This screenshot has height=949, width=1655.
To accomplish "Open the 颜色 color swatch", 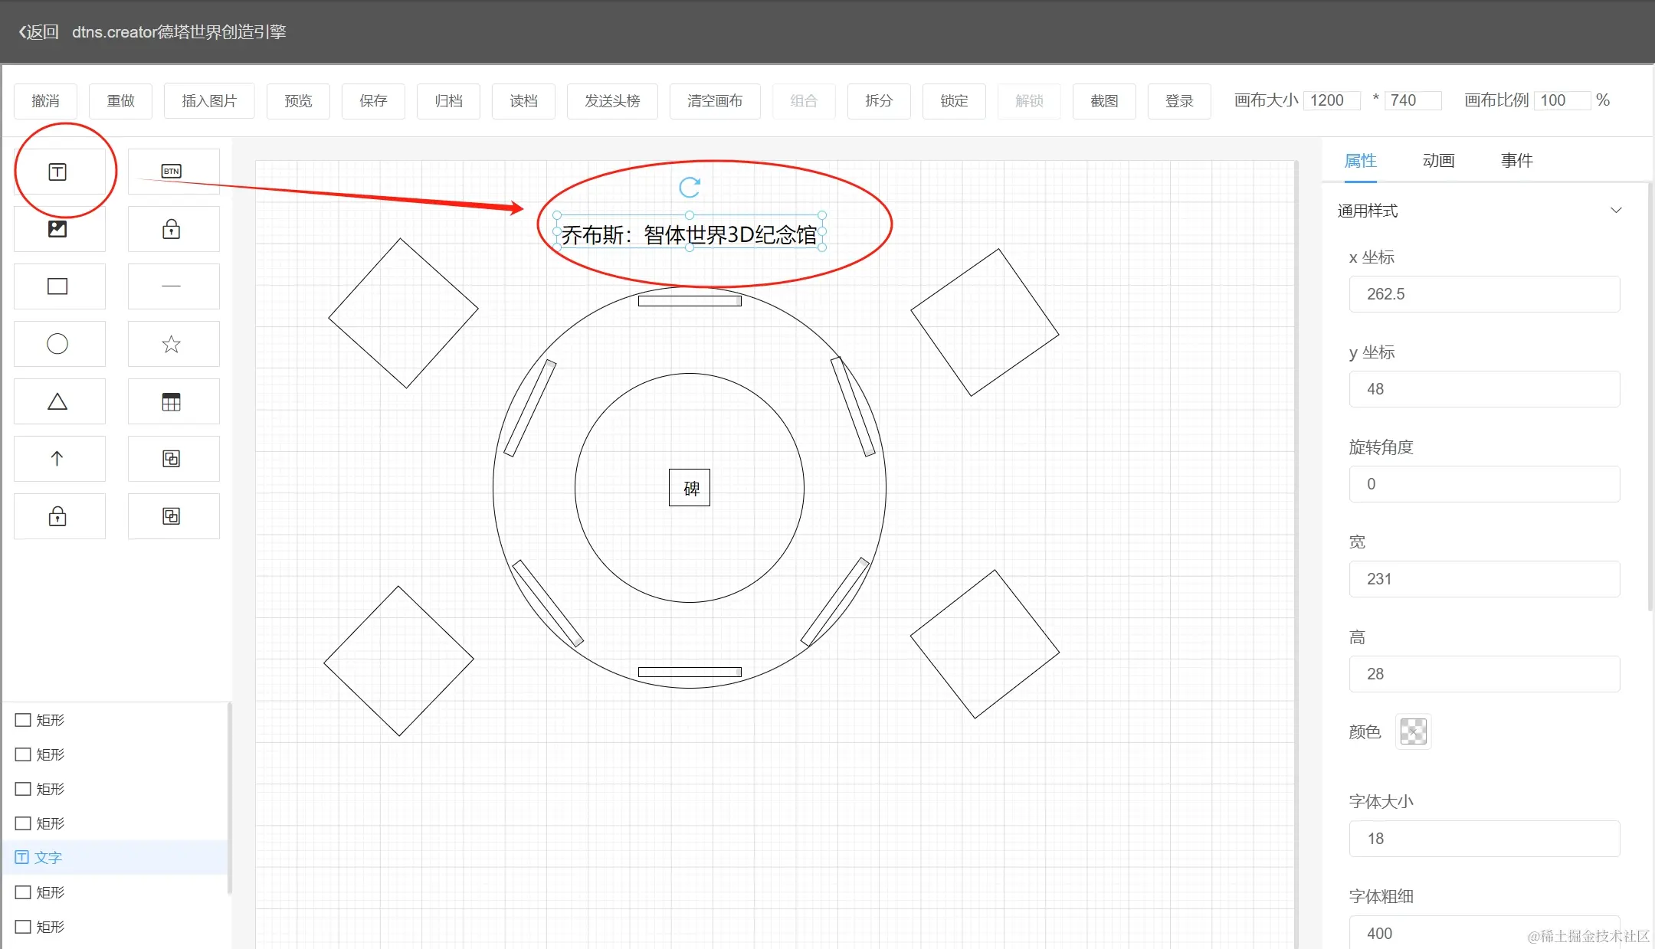I will pyautogui.click(x=1413, y=731).
